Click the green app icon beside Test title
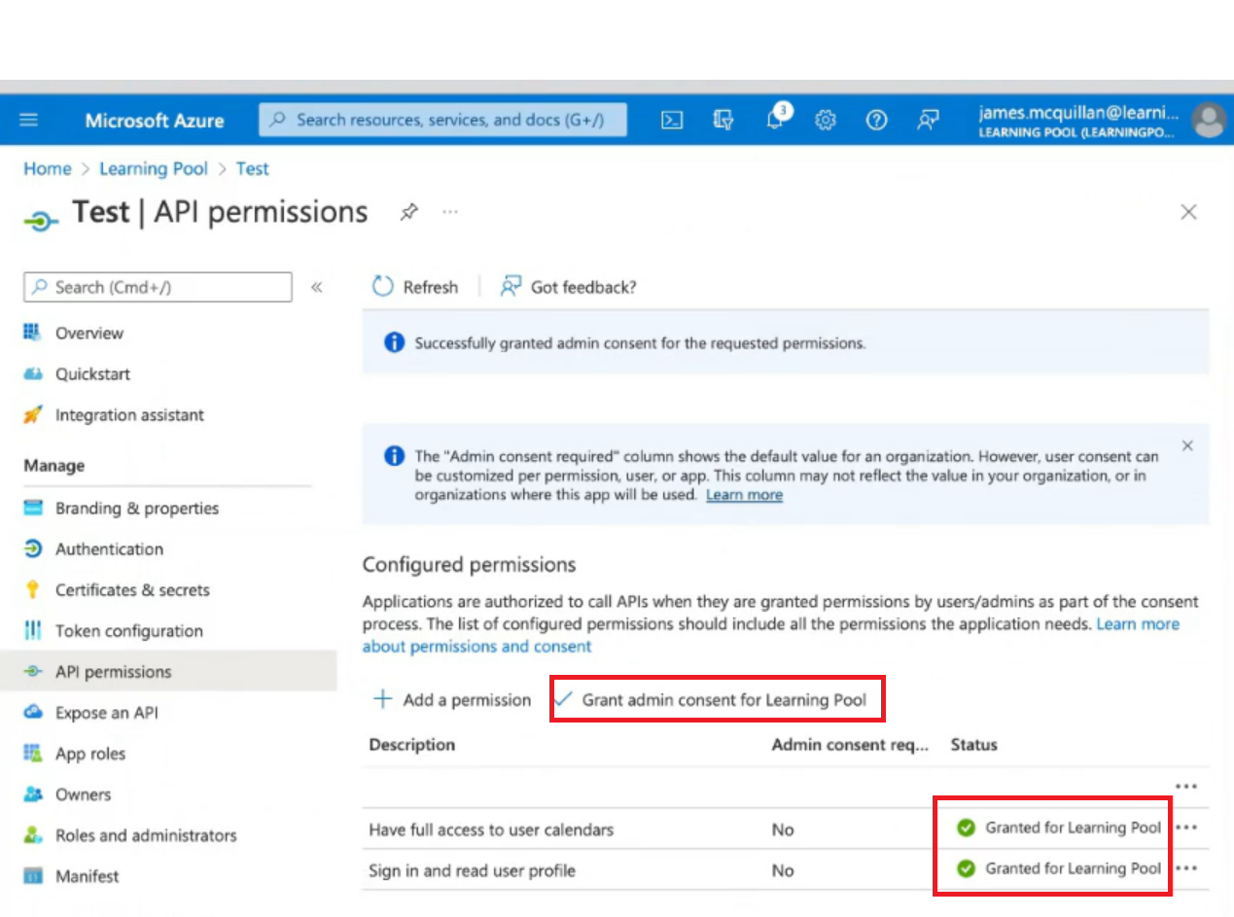 (x=40, y=221)
